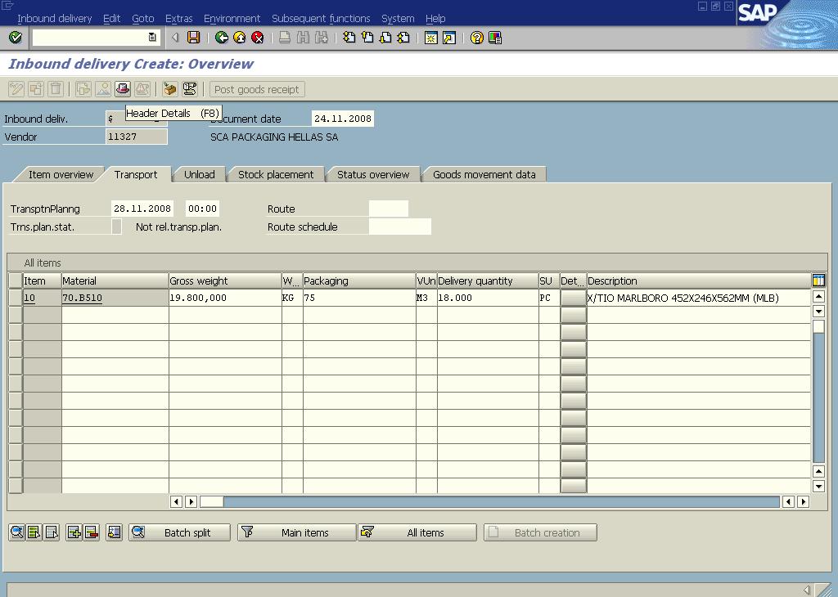This screenshot has height=597, width=838.
Task: Click the Det. button in item 10 row
Action: [x=573, y=298]
